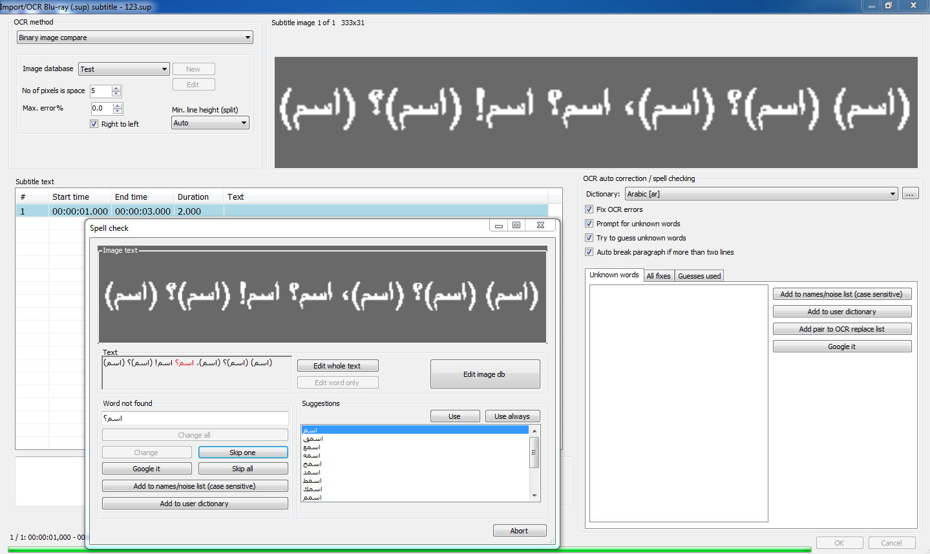This screenshot has height=554, width=930.
Task: Select the second suggestion in the list
Action: point(415,438)
